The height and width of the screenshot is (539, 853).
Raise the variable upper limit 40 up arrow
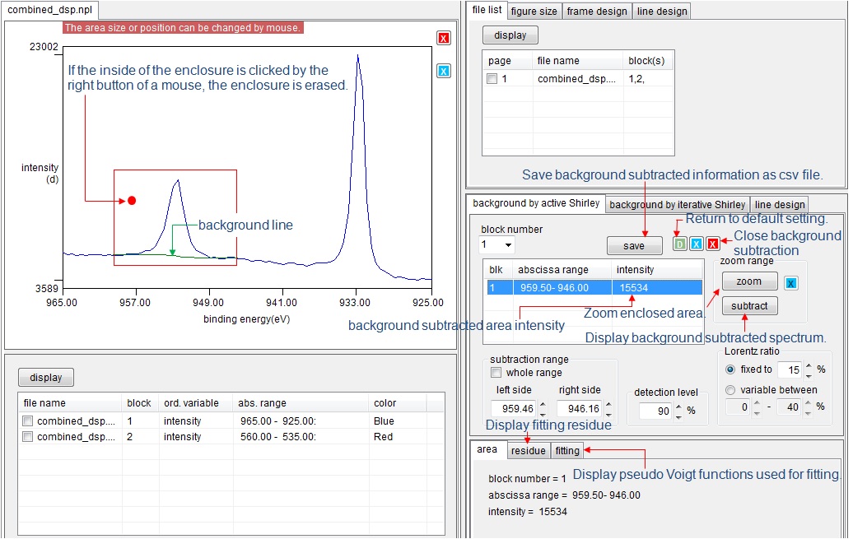(808, 403)
